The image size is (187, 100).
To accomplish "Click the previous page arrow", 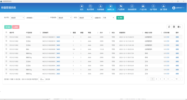I will coord(149,79).
